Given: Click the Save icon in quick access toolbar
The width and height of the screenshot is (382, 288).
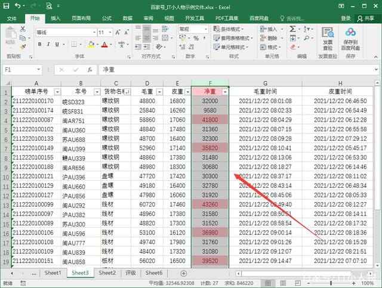Looking at the screenshot, I should pos(6,5).
